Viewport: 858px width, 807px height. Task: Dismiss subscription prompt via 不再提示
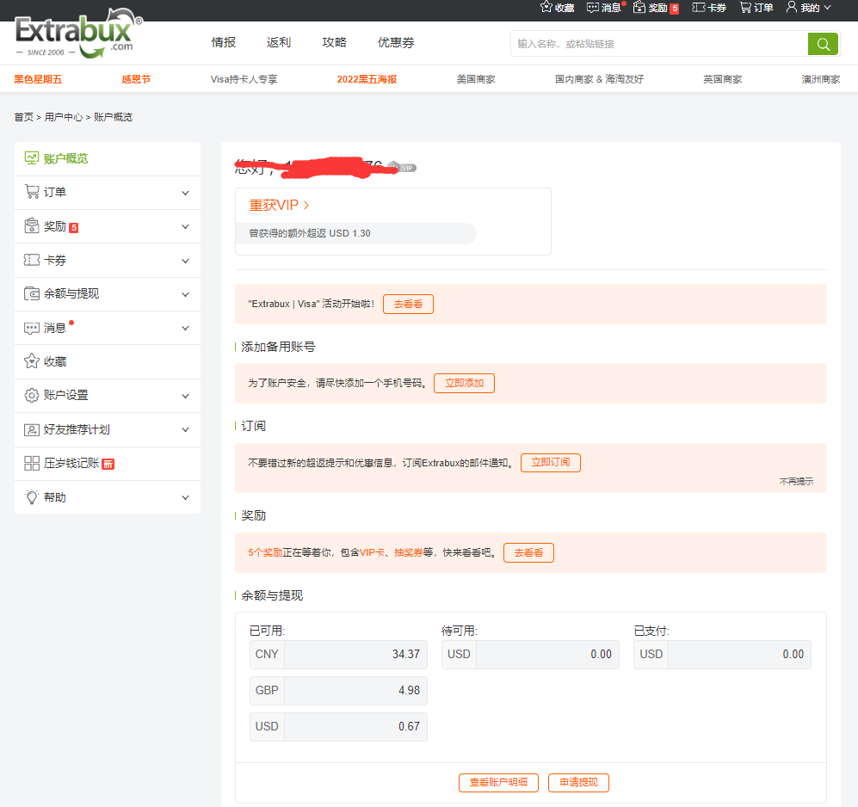pos(796,482)
